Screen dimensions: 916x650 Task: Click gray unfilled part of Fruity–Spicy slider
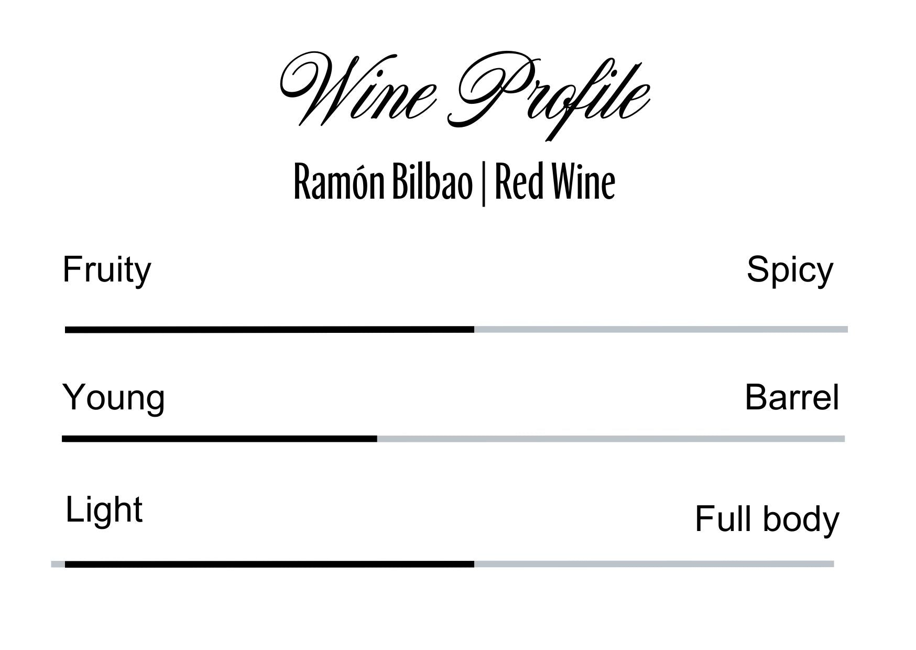pos(660,330)
